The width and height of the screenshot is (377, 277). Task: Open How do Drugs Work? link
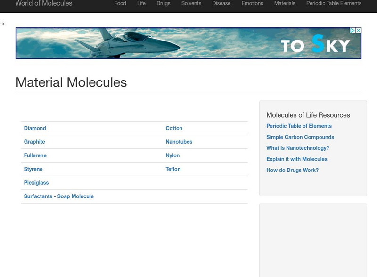point(292,171)
